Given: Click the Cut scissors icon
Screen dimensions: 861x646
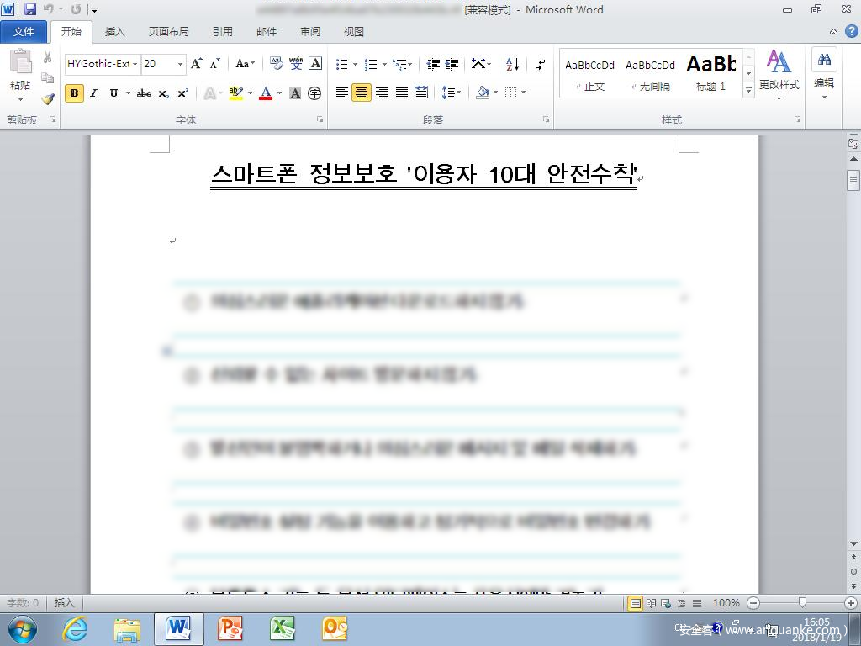Looking at the screenshot, I should [48, 58].
